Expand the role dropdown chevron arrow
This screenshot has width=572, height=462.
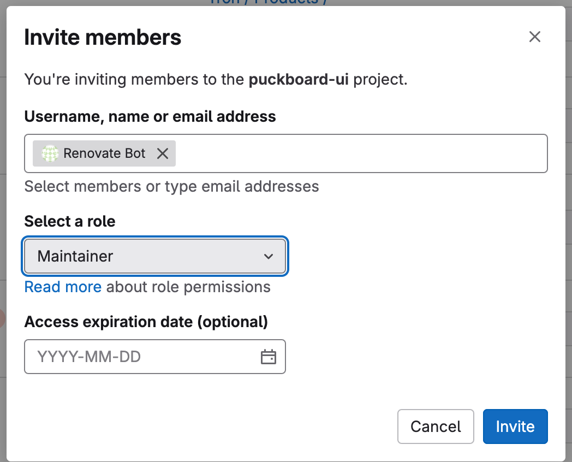pyautogui.click(x=268, y=256)
